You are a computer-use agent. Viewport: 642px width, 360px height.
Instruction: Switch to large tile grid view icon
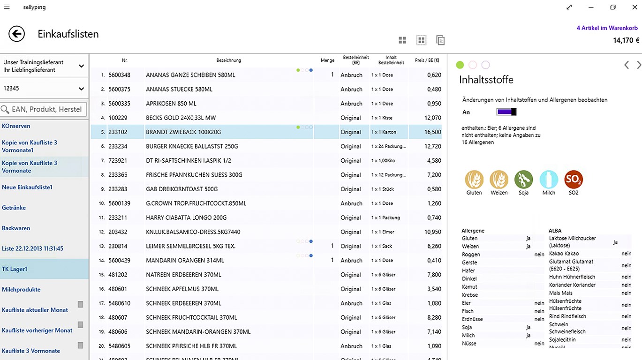[402, 40]
